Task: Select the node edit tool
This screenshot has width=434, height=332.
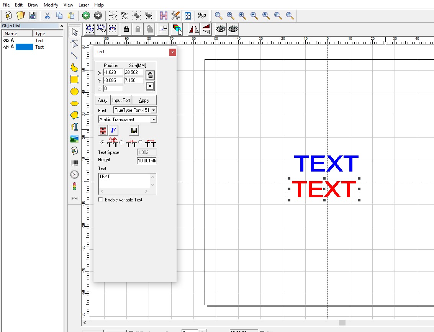Action: 74,44
